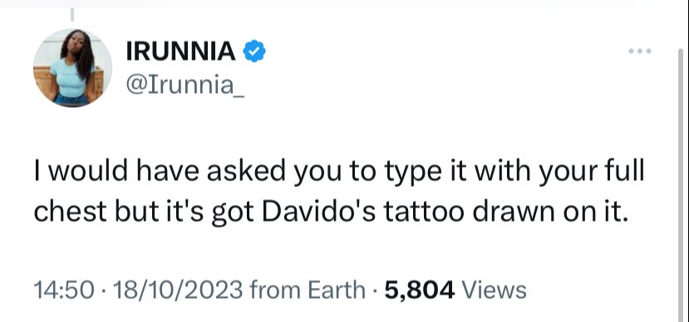This screenshot has width=689, height=322.
Task: Click the 18/10/2023 date
Action: (x=178, y=290)
